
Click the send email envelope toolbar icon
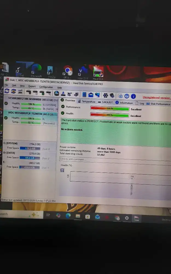pos(91,95)
